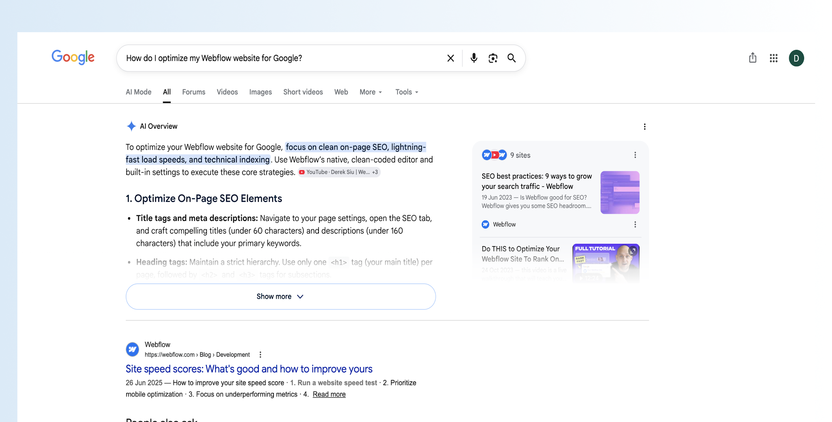Viewport: 832px width, 422px height.
Task: Click the '9 sites' label
Action: [520, 155]
